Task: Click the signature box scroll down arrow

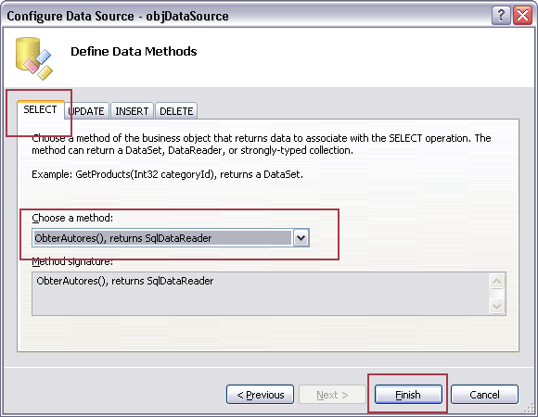Action: (496, 306)
